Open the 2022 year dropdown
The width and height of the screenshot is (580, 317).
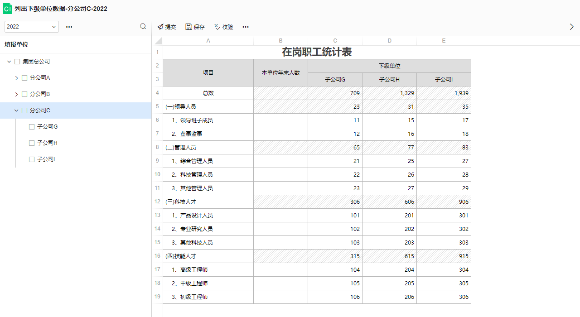[x=31, y=27]
